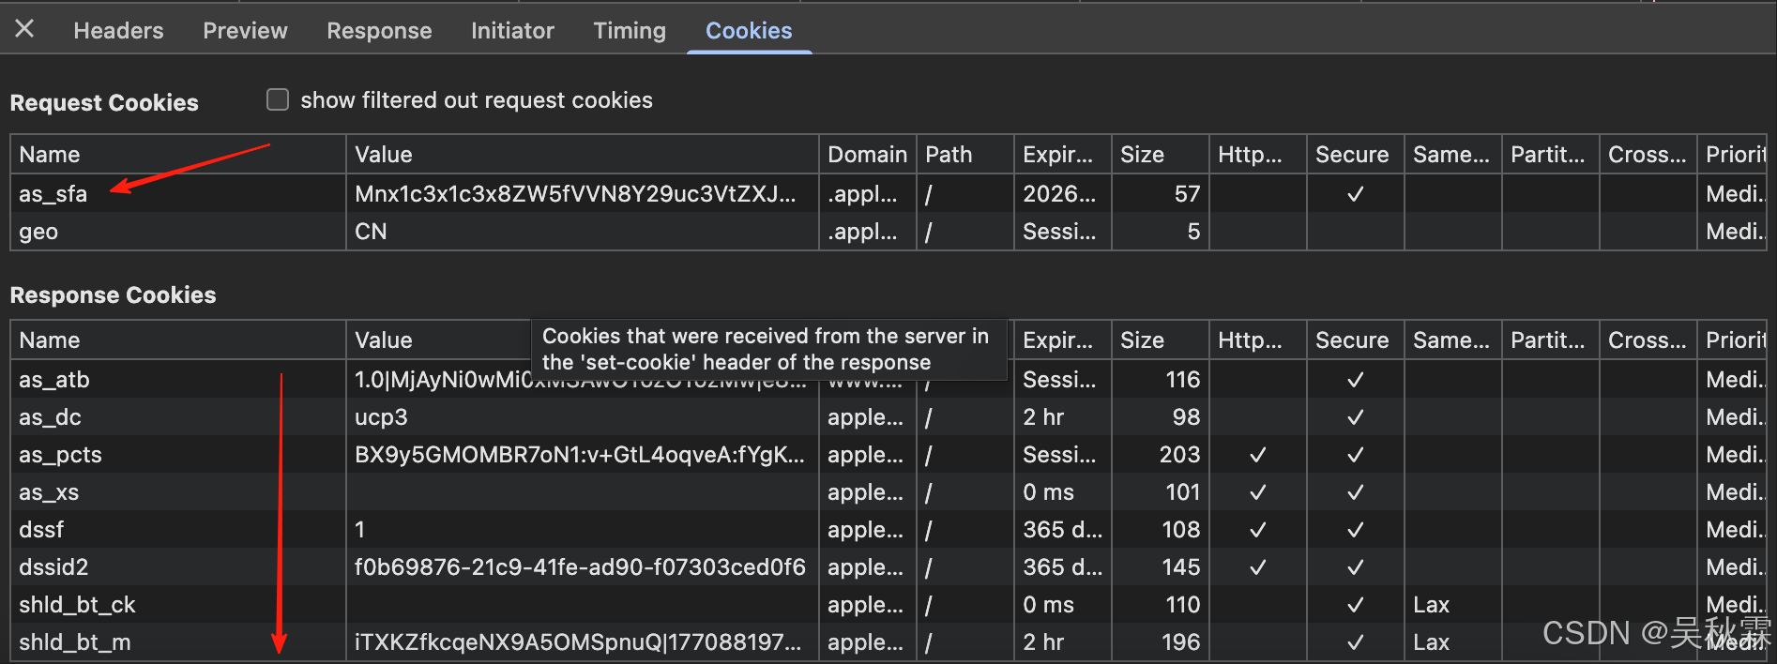Switch to the Headers tab
1777x664 pixels.
(x=118, y=31)
